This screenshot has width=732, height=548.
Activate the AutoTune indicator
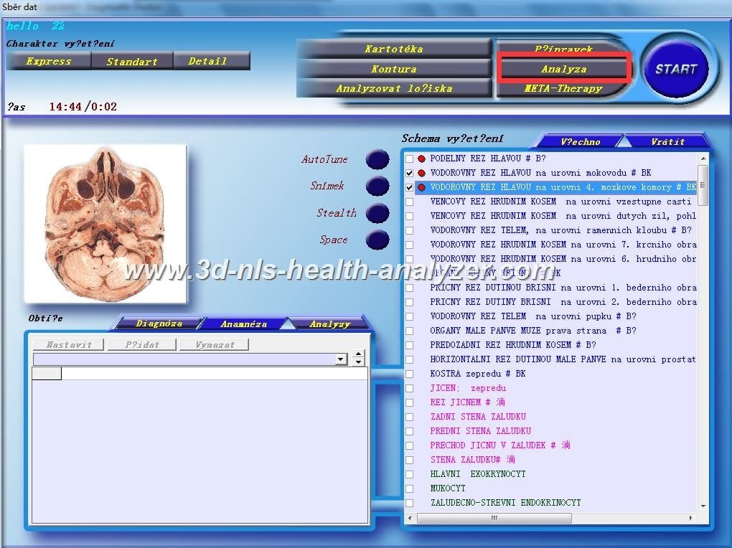point(377,159)
